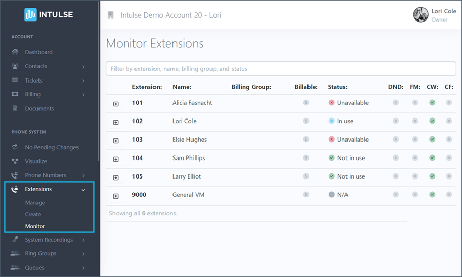Select Create under Extensions
The image size is (462, 277).
coord(33,214)
